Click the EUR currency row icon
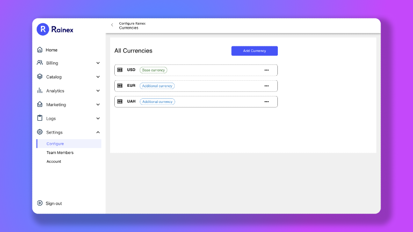 (120, 86)
